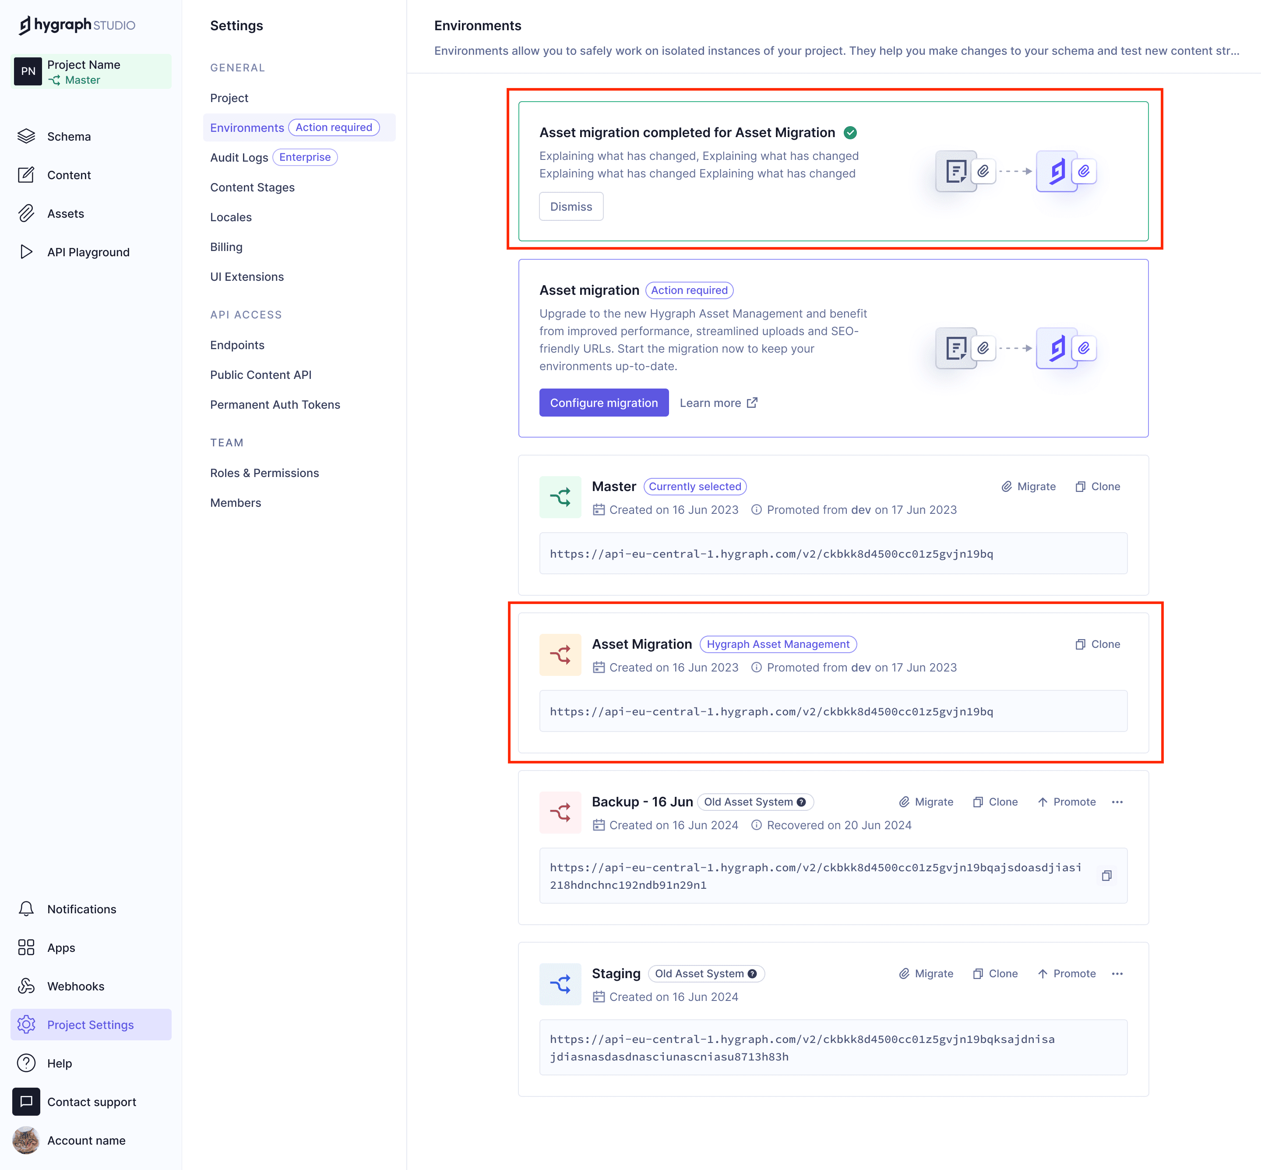Open the Webhooks icon in sidebar
Screen dimensions: 1261x1170
(x=26, y=986)
